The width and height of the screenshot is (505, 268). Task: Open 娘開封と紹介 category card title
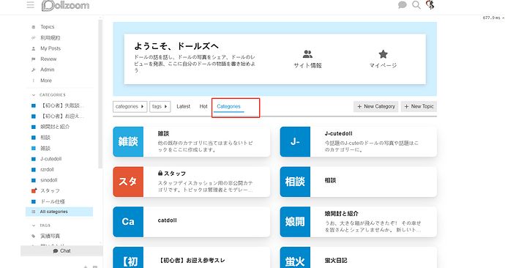(341, 213)
